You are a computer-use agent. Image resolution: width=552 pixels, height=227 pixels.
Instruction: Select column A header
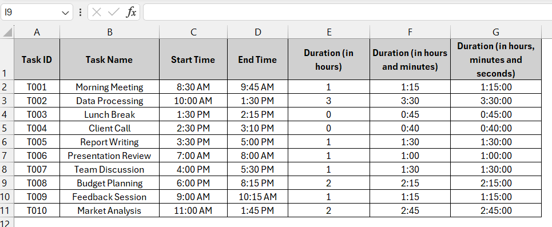click(37, 32)
